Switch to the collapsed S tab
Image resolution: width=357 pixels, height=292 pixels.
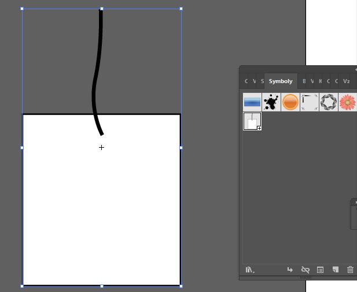coord(262,81)
